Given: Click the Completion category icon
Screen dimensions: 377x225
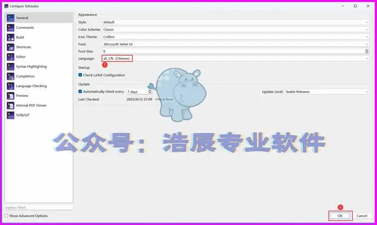Looking at the screenshot, I should pyautogui.click(x=11, y=76).
